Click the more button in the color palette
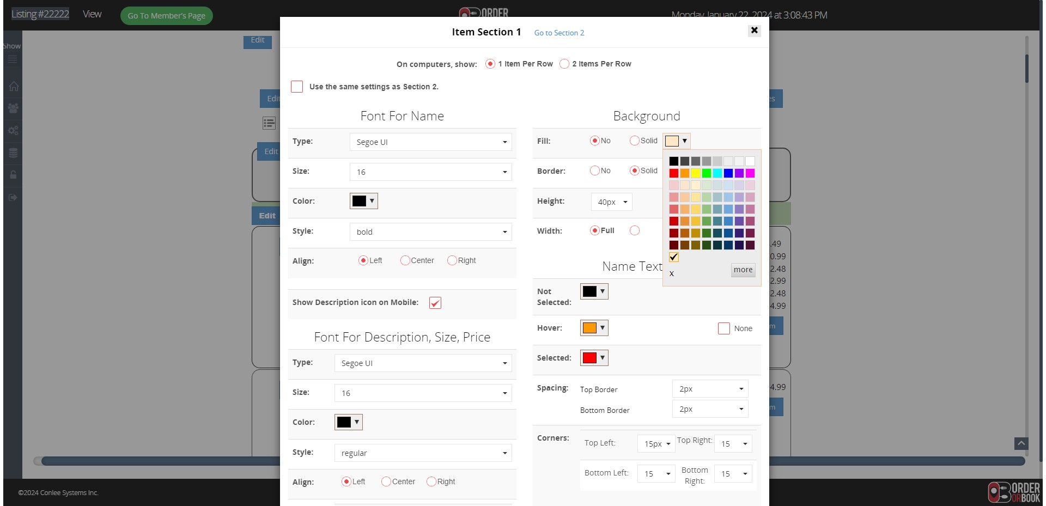Screen dimensions: 1046x506 tap(743, 270)
